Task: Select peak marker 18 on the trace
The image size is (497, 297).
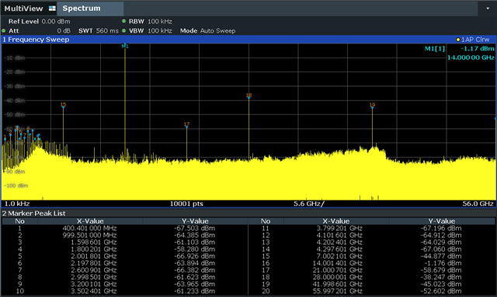Action: pyautogui.click(x=248, y=96)
